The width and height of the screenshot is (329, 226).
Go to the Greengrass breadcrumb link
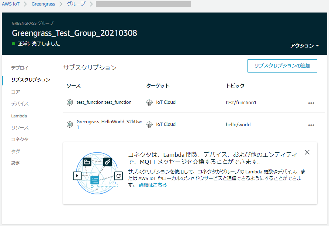(x=43, y=4)
